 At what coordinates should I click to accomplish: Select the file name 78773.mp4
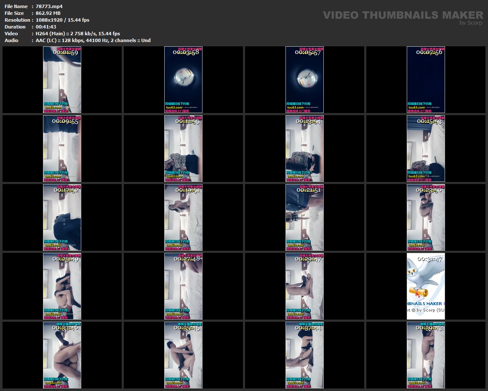pyautogui.click(x=52, y=6)
